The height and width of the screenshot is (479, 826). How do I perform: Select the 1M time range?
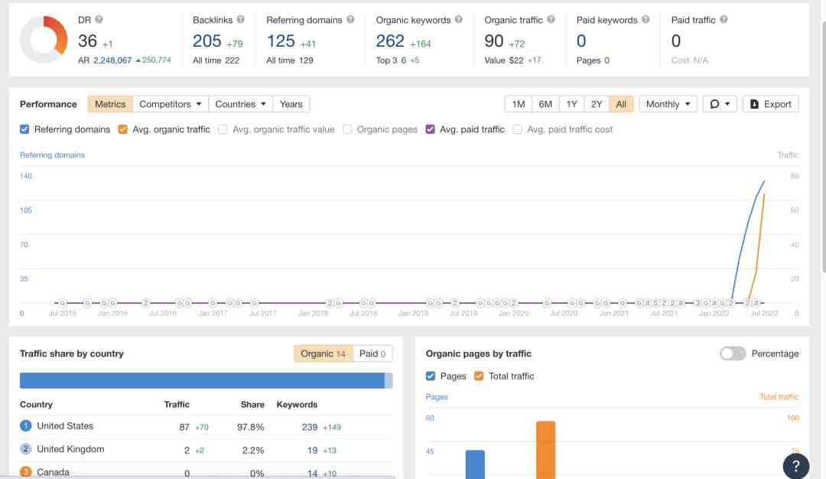tap(519, 104)
